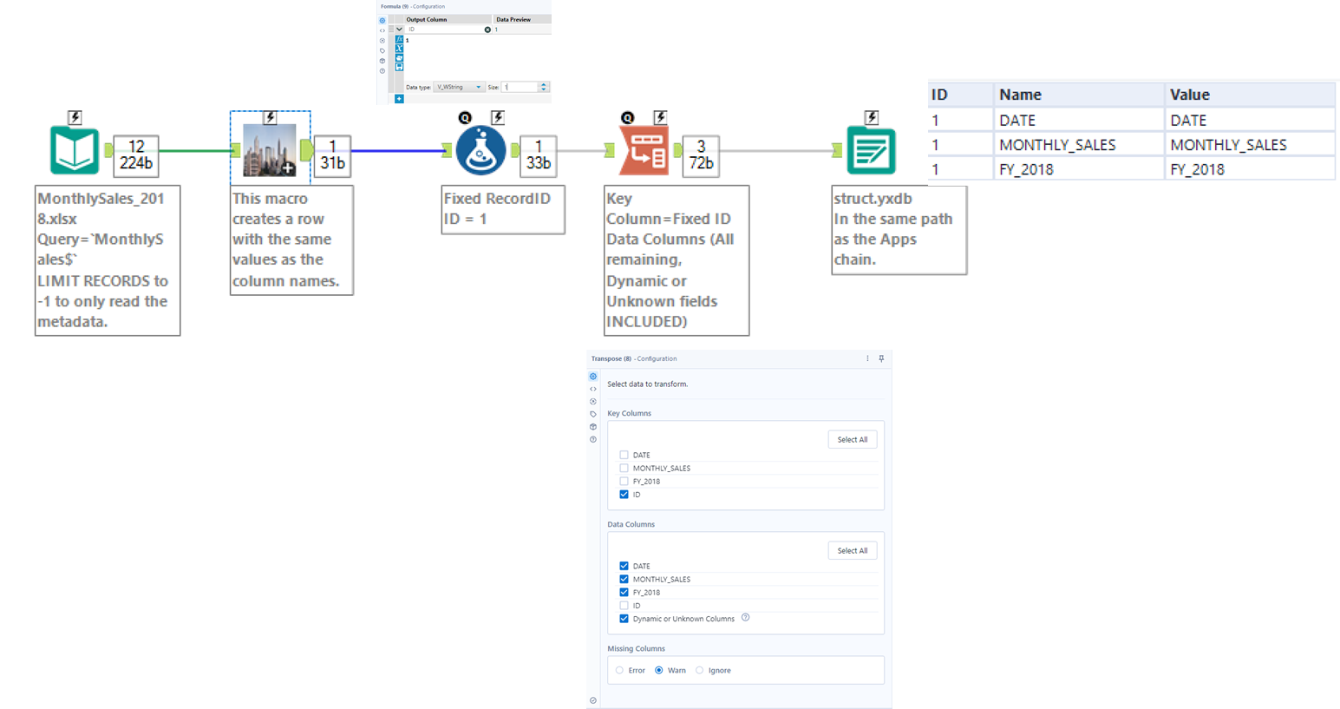Increment the Size value with the stepper
The width and height of the screenshot is (1340, 709).
(545, 84)
